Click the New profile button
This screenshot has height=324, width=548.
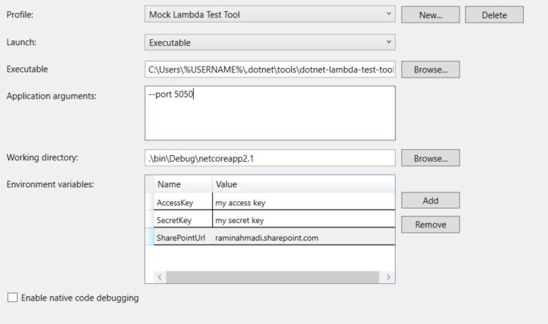point(430,15)
